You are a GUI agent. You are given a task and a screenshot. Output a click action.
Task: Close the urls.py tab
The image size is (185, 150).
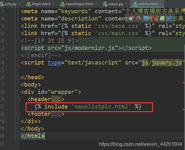coord(20,4)
